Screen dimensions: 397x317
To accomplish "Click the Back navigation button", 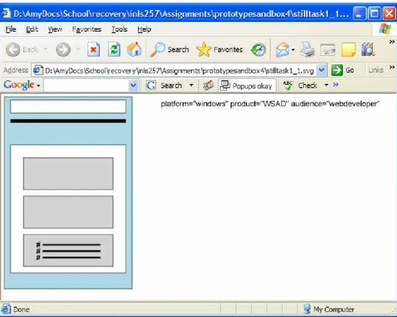I will (22, 49).
